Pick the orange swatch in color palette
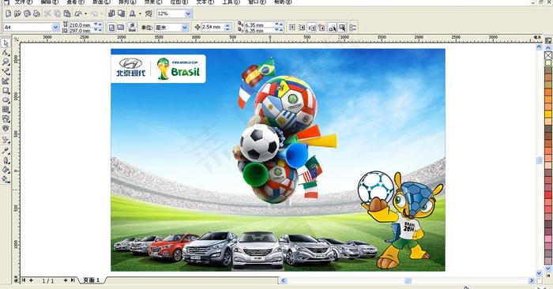This screenshot has width=553, height=289. point(547,92)
